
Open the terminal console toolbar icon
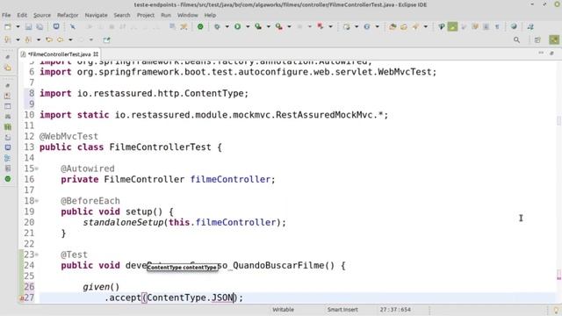point(56,26)
